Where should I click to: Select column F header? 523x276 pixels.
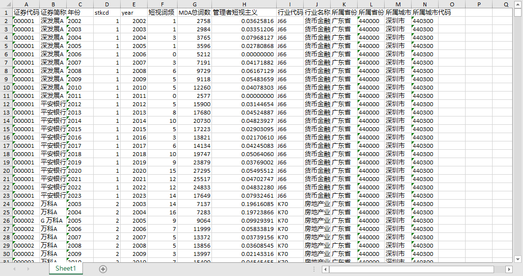tap(162, 4)
